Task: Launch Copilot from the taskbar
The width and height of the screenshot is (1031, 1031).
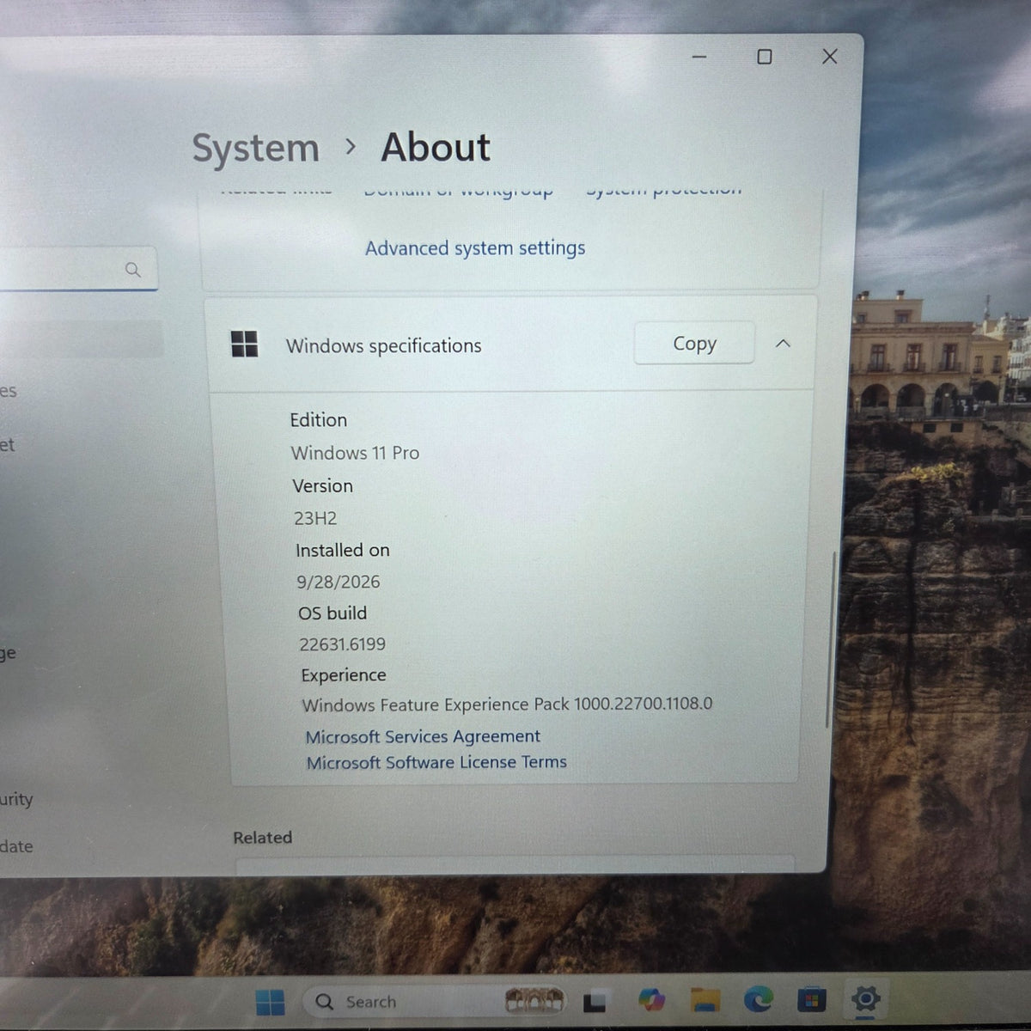Action: (x=651, y=1000)
